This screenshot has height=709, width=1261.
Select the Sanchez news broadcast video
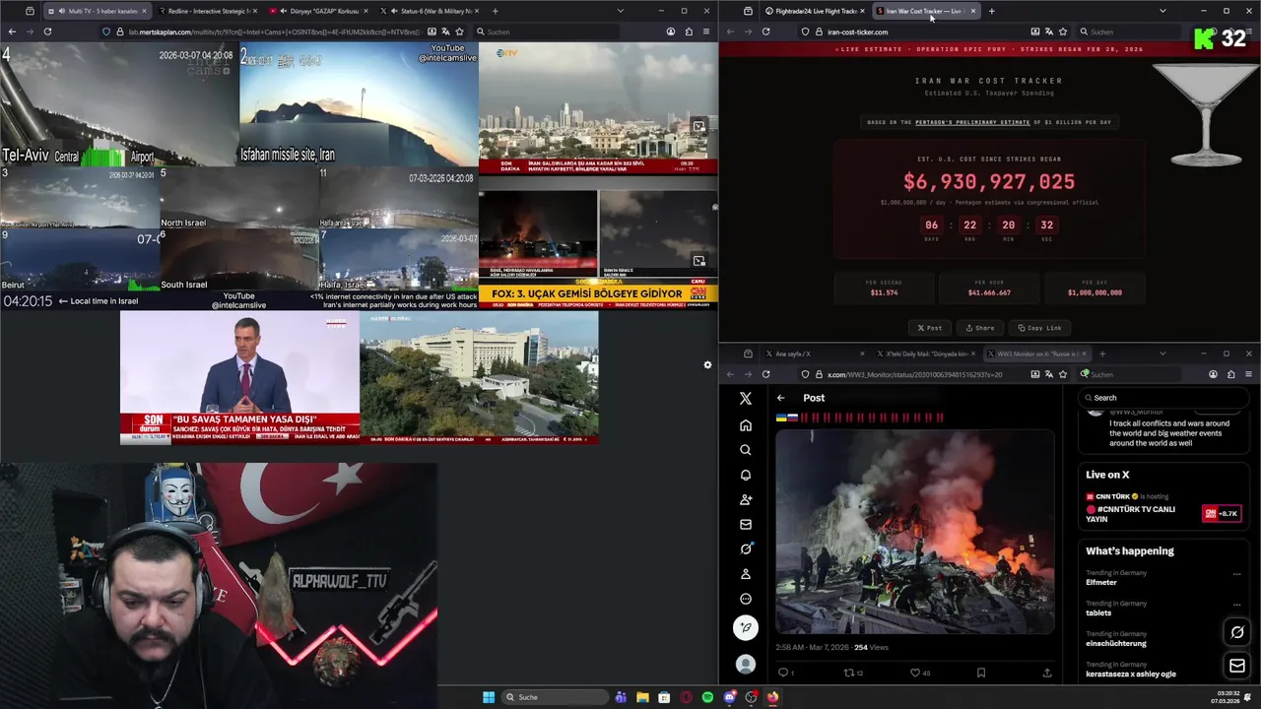(239, 378)
